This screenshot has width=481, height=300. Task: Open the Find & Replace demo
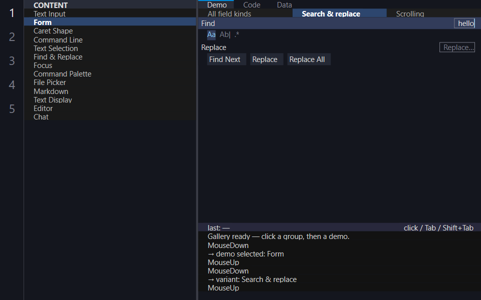110,57
